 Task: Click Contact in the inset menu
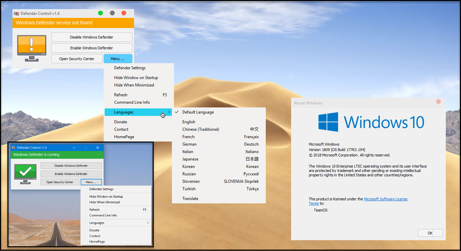point(116,236)
